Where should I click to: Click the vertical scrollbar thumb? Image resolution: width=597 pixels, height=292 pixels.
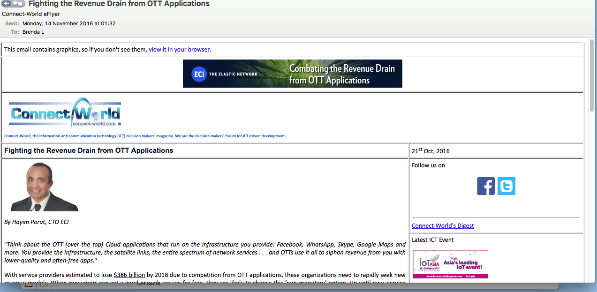[592, 75]
